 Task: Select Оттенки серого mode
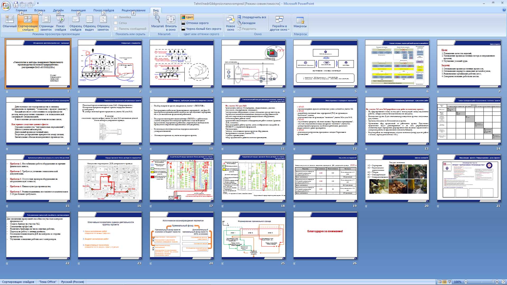[x=197, y=23]
